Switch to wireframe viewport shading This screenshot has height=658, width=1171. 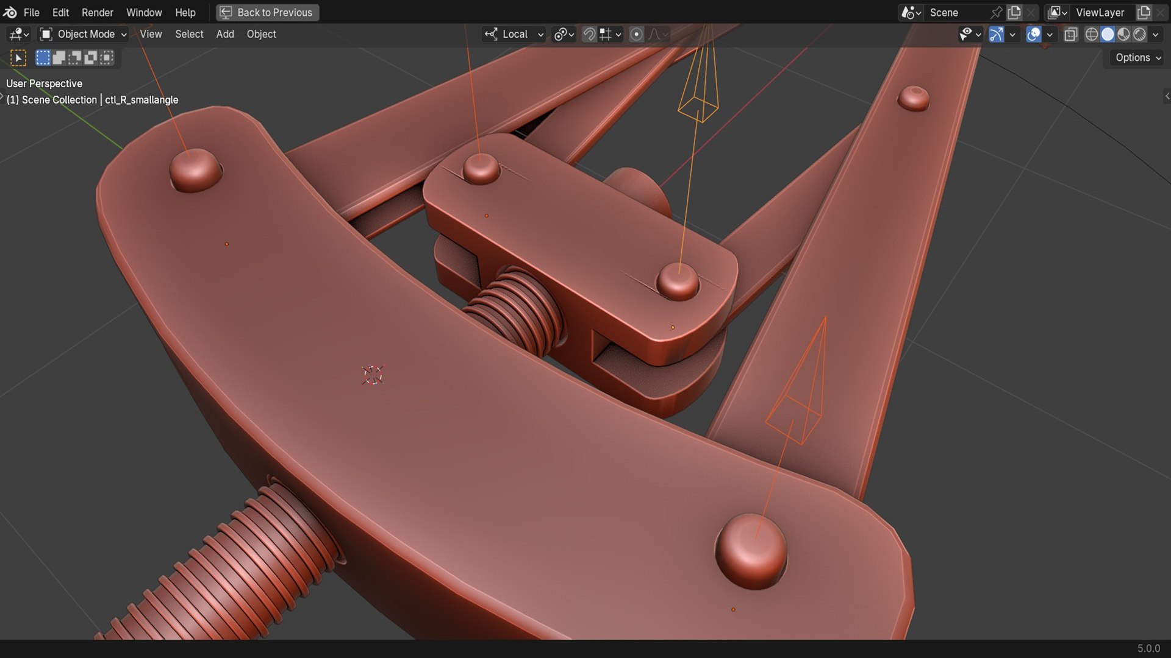pos(1092,34)
